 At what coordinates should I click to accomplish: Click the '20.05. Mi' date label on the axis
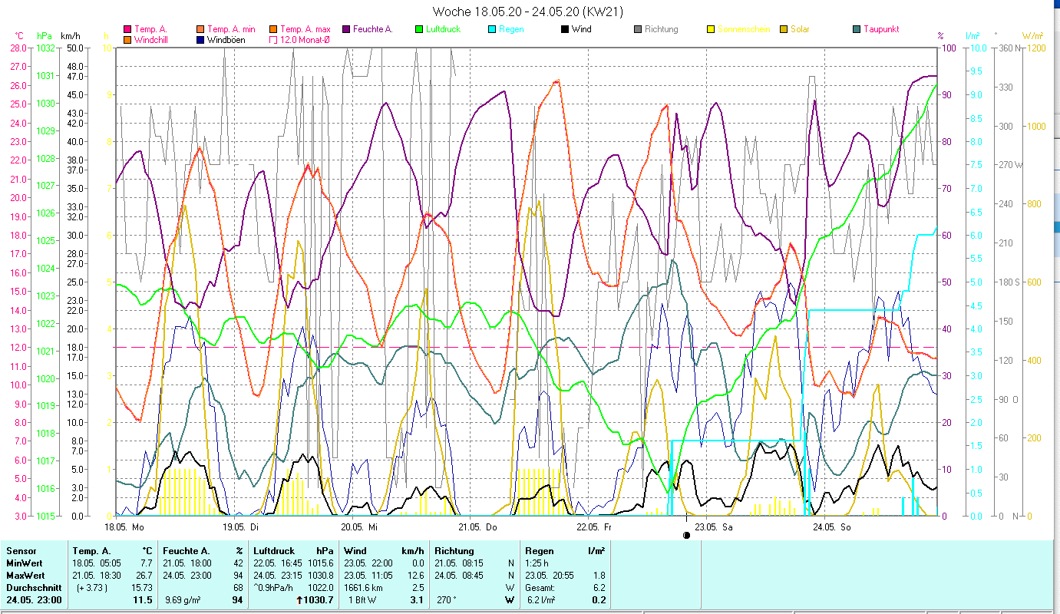359,527
